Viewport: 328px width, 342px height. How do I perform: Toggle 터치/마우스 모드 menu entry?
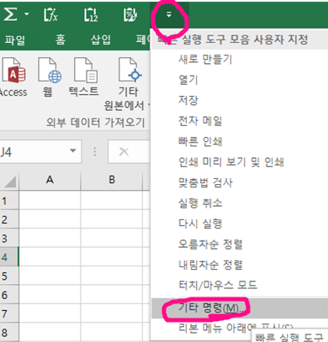[240, 285]
